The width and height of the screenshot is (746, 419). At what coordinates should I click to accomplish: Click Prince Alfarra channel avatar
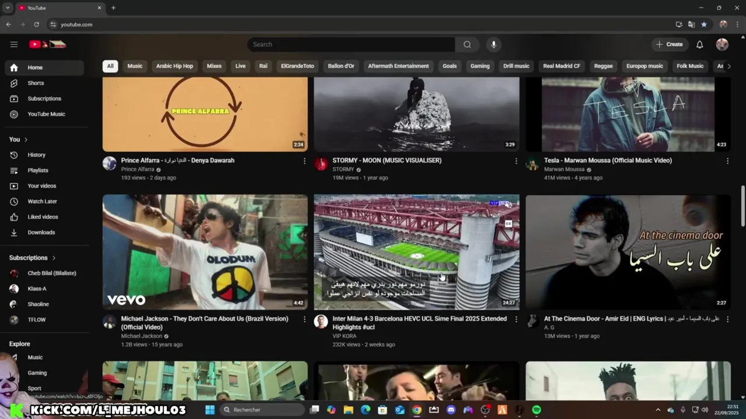pos(110,163)
